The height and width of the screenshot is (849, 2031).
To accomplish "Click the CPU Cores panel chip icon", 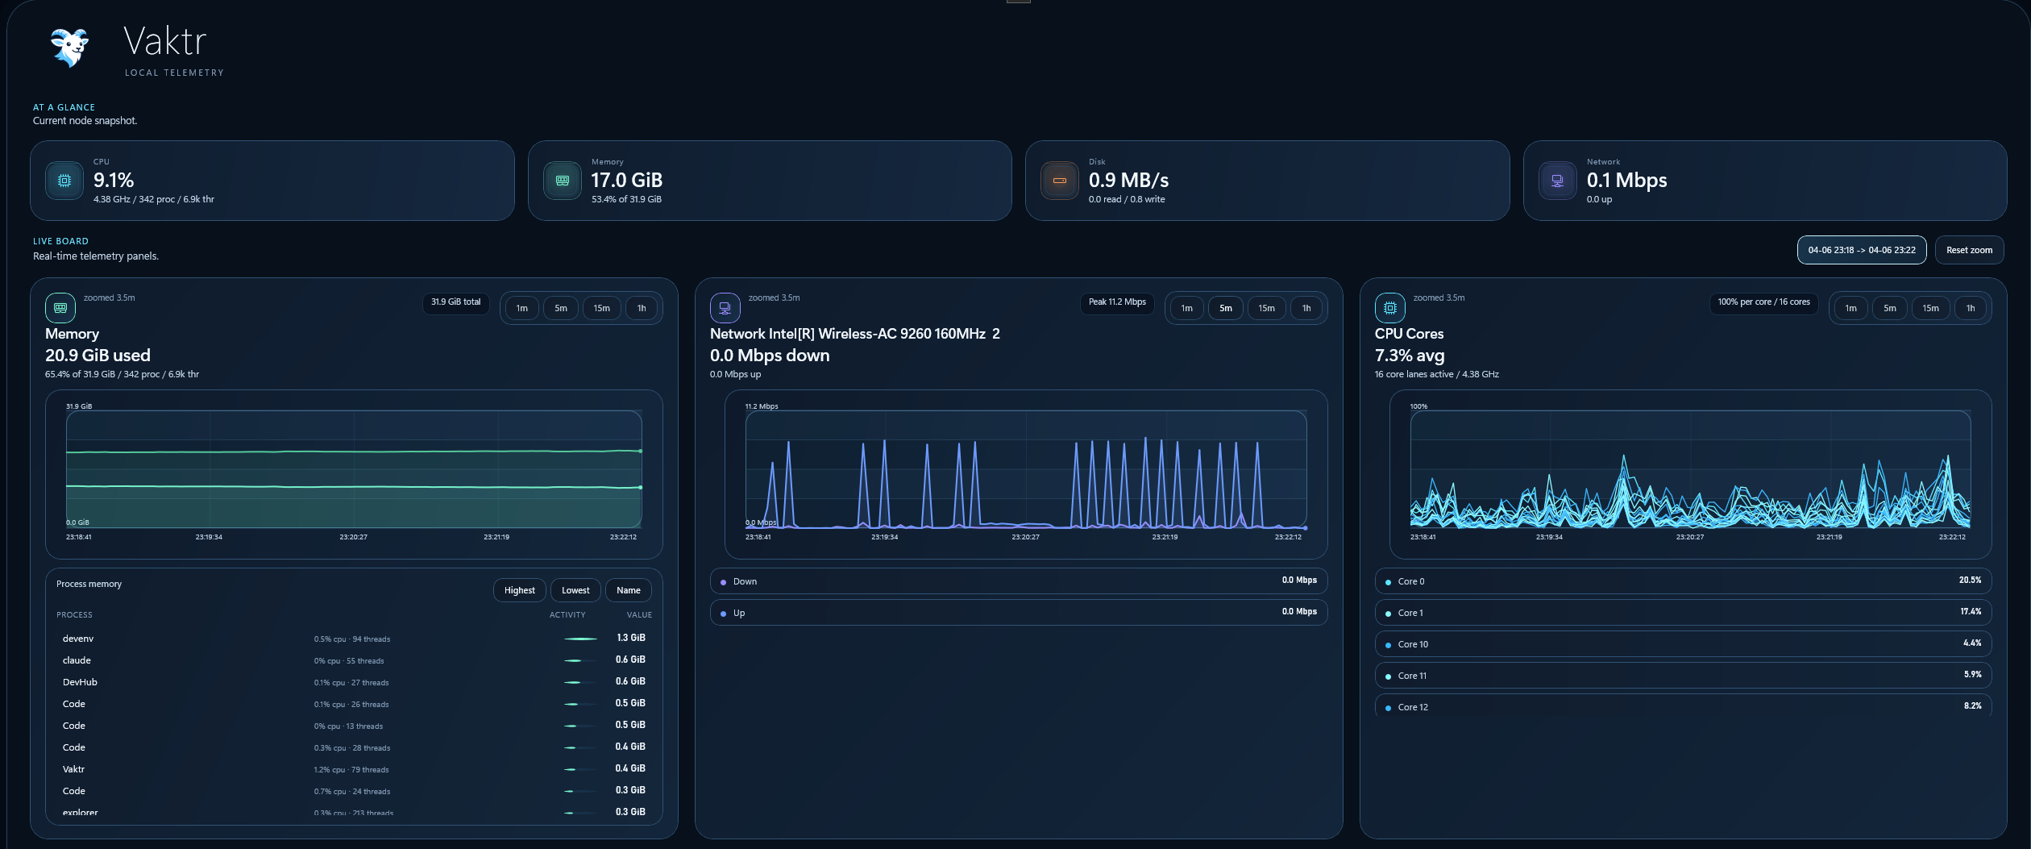I will click(1389, 307).
